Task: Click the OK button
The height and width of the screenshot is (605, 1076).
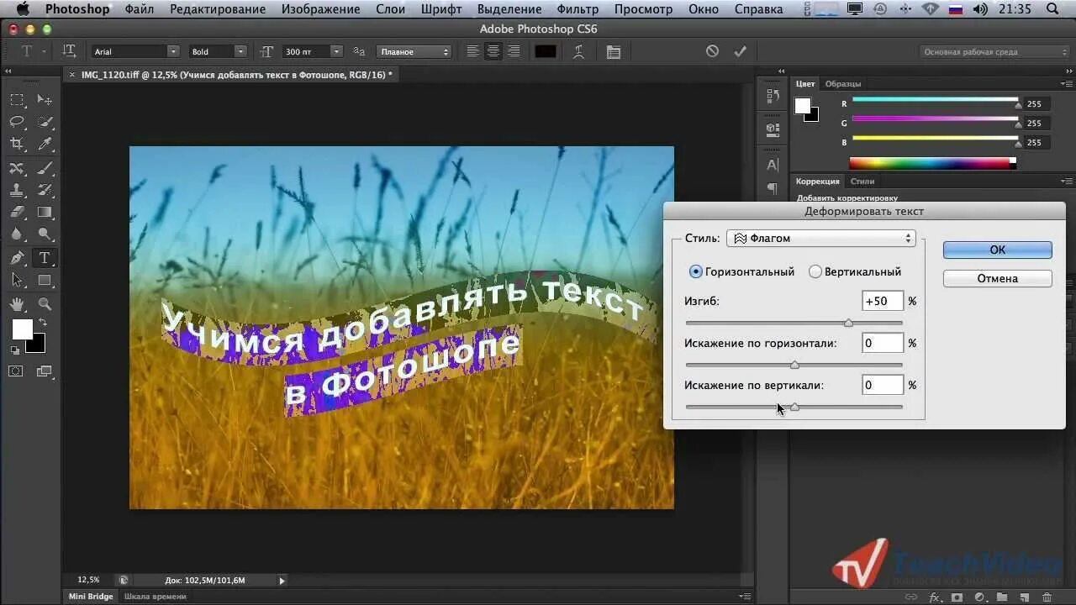Action: click(997, 250)
